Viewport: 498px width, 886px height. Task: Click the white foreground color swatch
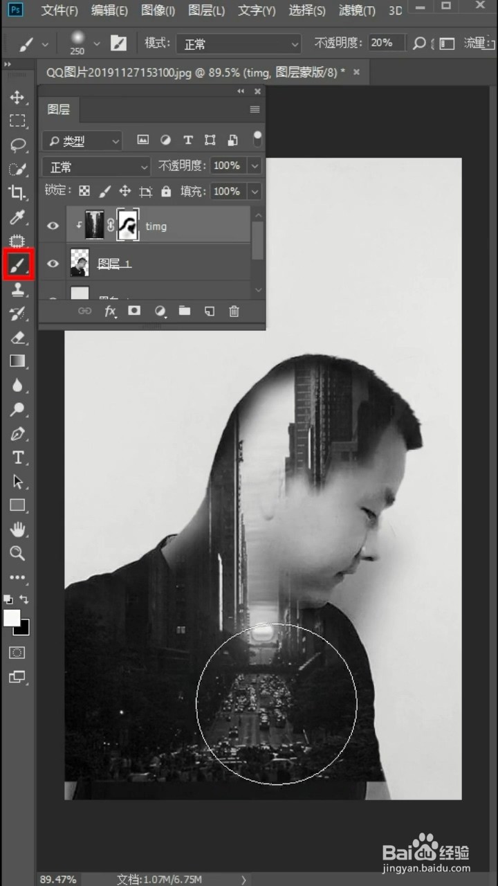coord(10,617)
